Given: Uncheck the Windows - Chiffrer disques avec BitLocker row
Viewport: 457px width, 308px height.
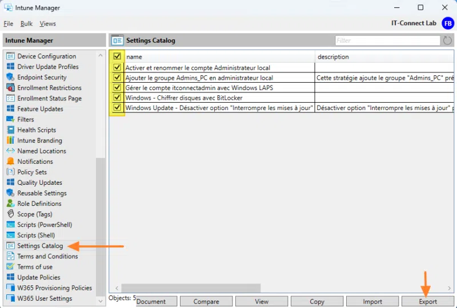Looking at the screenshot, I should [117, 98].
